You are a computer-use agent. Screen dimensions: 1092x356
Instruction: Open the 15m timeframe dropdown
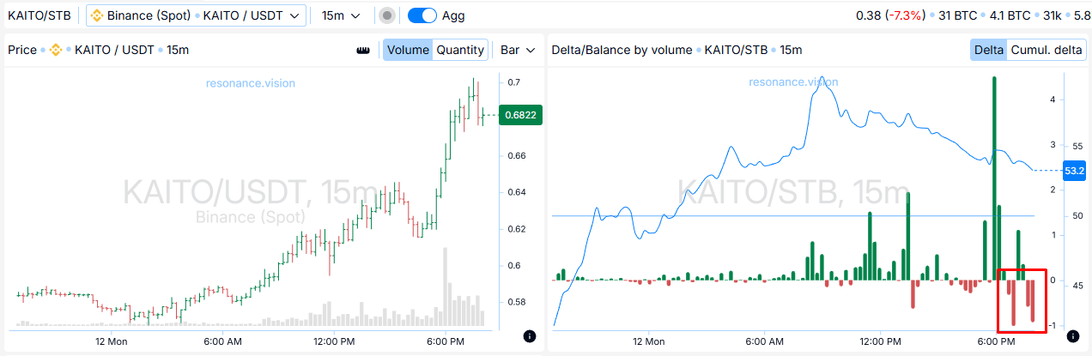[x=341, y=15]
